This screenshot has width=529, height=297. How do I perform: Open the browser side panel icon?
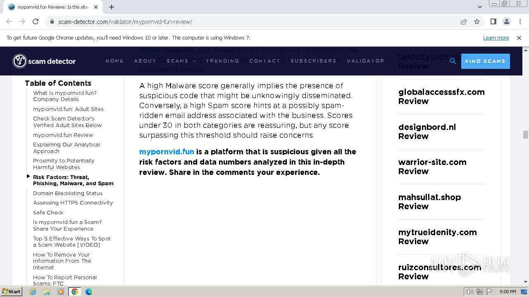click(493, 21)
